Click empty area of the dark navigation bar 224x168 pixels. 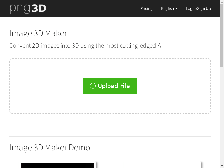click(92, 8)
